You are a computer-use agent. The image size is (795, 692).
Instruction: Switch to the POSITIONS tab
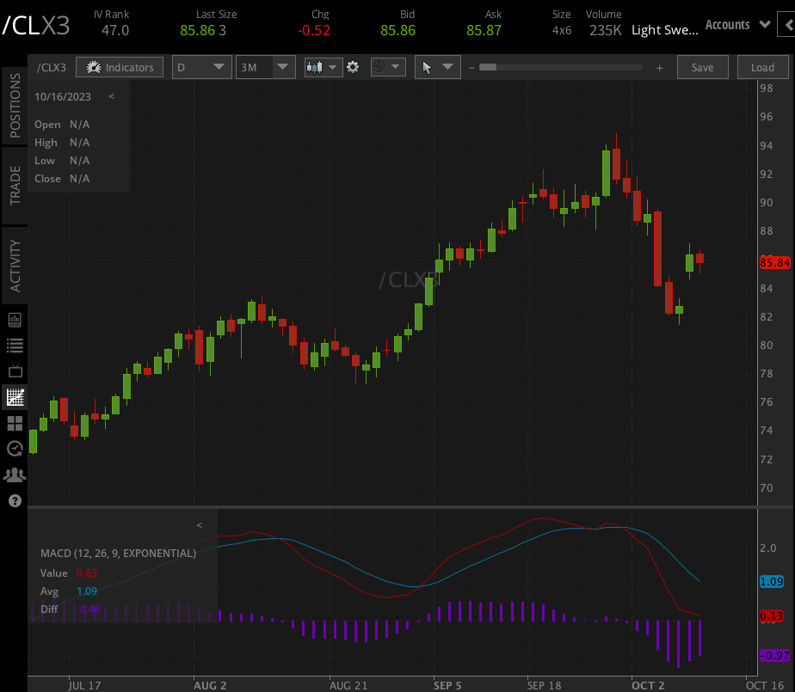point(14,107)
